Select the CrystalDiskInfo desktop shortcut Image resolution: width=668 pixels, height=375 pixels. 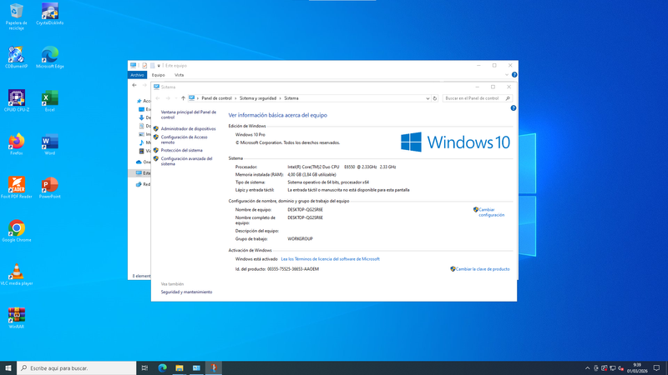tap(50, 14)
